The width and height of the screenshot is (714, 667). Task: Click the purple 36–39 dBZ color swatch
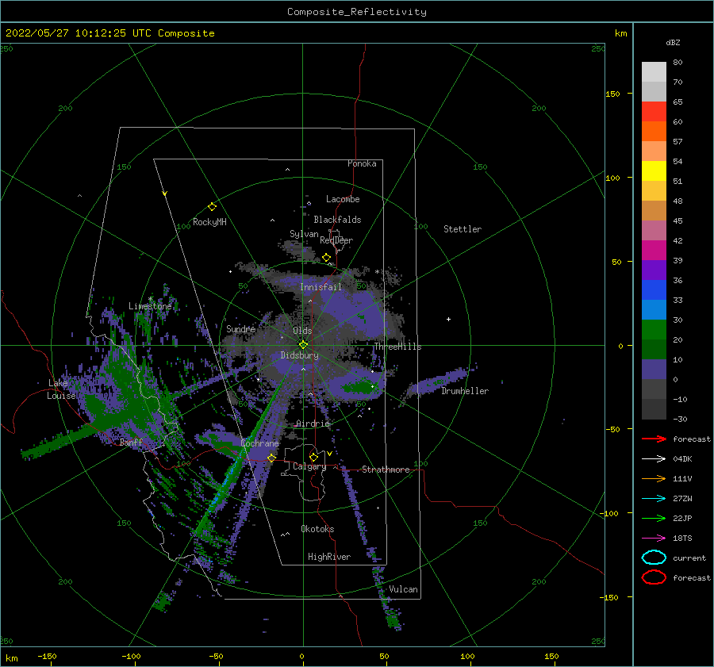click(654, 270)
